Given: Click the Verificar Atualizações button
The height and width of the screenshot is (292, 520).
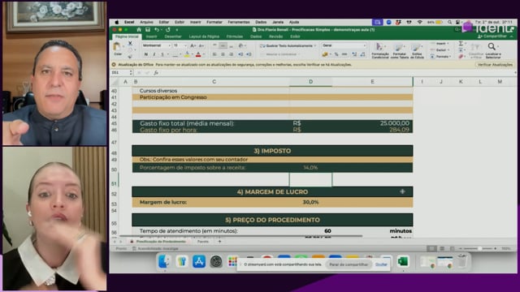Looking at the screenshot, I should 495,65.
